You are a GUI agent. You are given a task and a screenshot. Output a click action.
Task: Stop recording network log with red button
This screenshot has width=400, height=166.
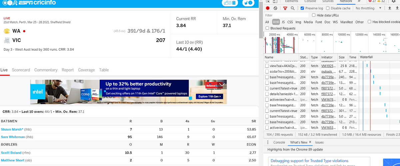pyautogui.click(x=268, y=8)
